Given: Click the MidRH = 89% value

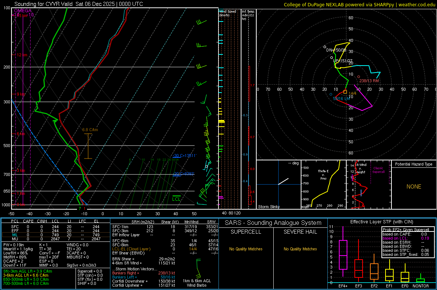Looking at the screenshot, I should click(x=15, y=257).
